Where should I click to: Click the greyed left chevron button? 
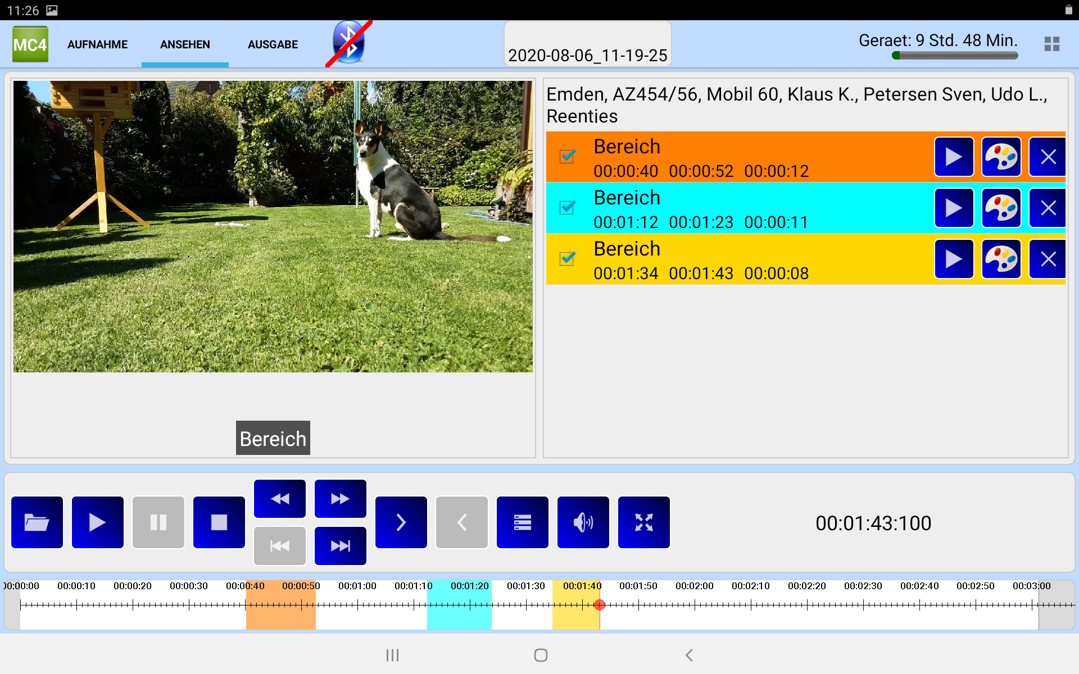[x=462, y=522]
